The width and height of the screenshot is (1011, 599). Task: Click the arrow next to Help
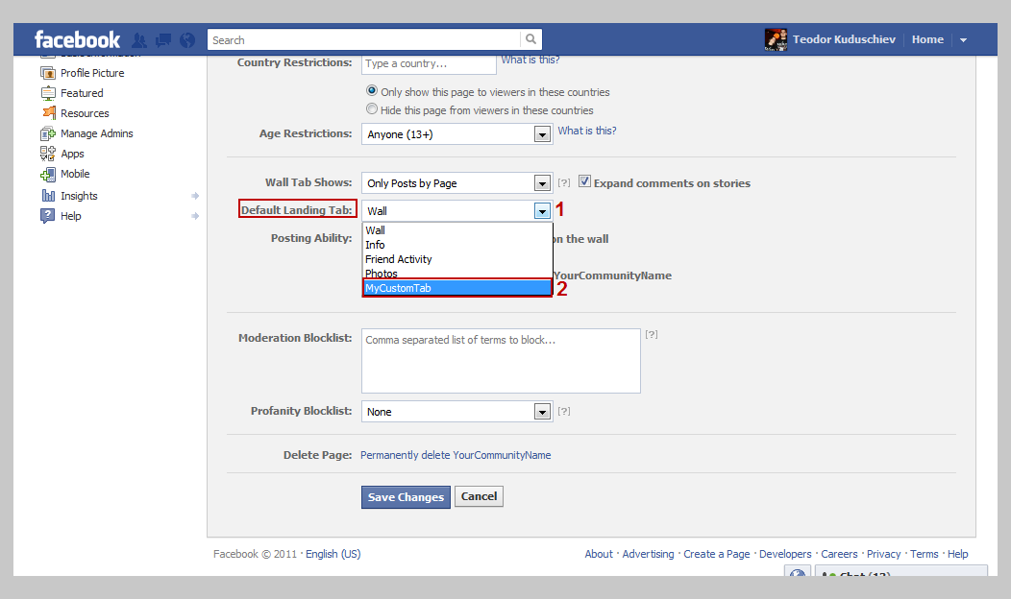coord(195,216)
